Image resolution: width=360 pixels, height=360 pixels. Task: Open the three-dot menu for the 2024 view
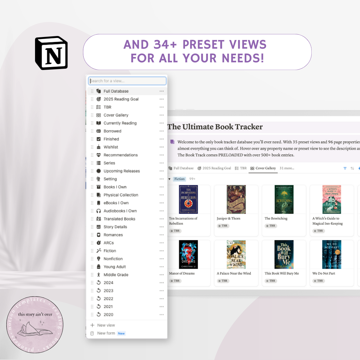click(x=162, y=283)
